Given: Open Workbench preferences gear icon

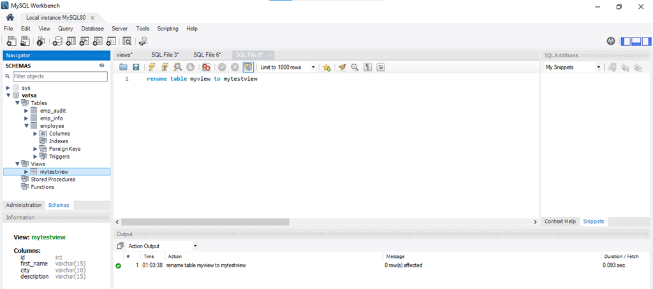Looking at the screenshot, I should click(611, 41).
